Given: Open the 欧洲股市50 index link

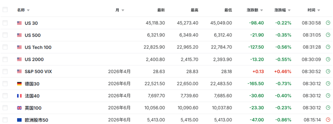Looking at the screenshot, I should [36, 120].
